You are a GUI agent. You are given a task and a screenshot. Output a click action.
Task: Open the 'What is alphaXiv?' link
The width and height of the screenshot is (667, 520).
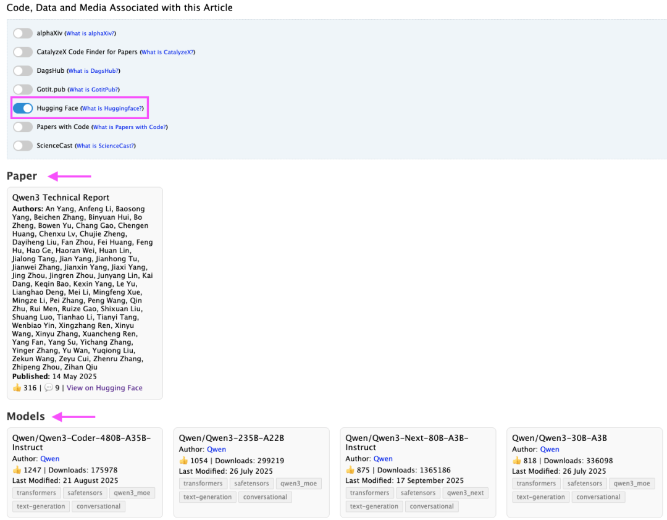coord(90,33)
